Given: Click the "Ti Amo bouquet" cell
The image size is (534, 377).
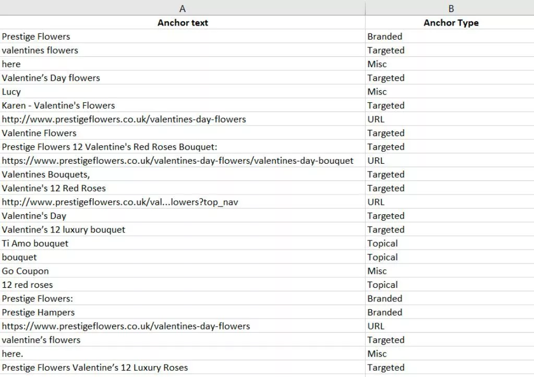Looking at the screenshot, I should 35,244.
